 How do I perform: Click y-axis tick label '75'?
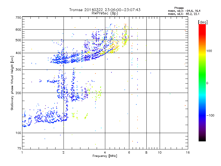point(19,148)
